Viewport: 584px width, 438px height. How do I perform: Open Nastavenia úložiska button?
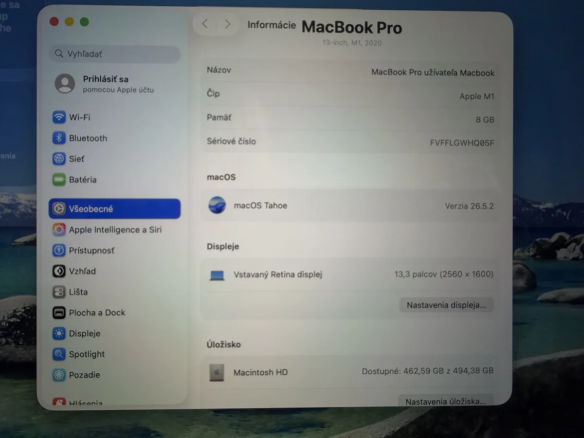point(446,401)
